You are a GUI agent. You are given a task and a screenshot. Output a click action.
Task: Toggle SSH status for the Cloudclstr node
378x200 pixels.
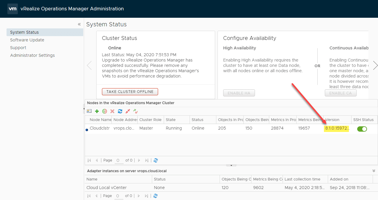tap(362, 129)
